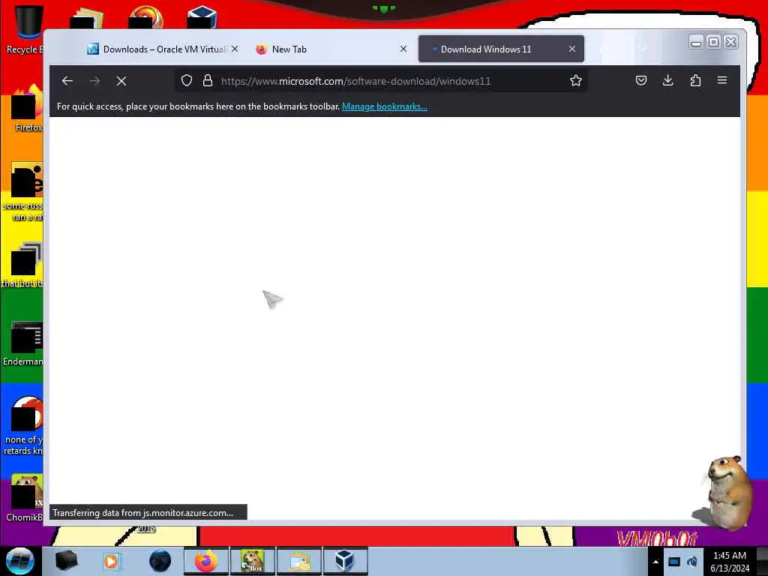Close the Firefox window
Viewport: 768px width, 576px height.
click(x=730, y=43)
